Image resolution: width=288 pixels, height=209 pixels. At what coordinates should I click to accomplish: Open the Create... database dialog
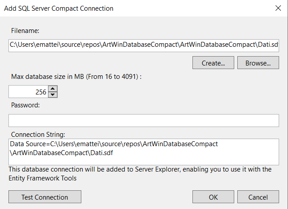213,63
